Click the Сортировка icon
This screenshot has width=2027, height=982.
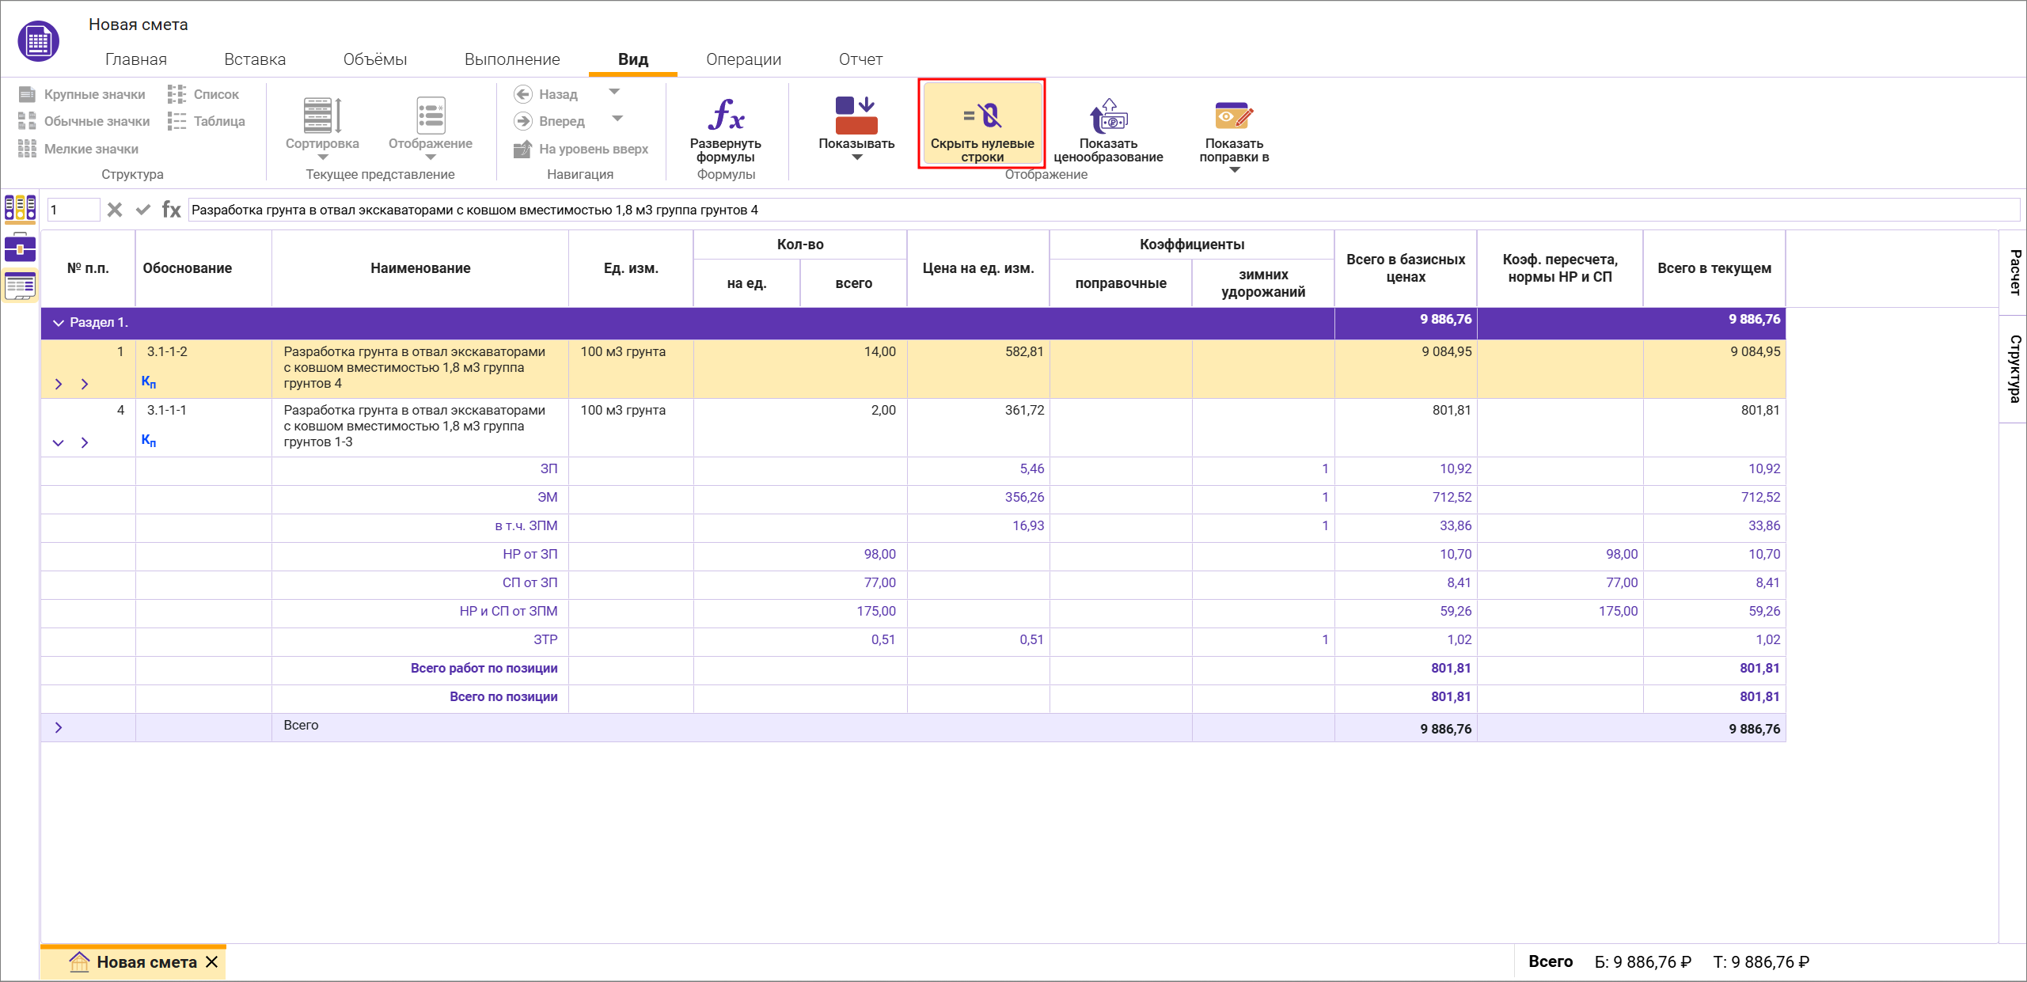[322, 116]
